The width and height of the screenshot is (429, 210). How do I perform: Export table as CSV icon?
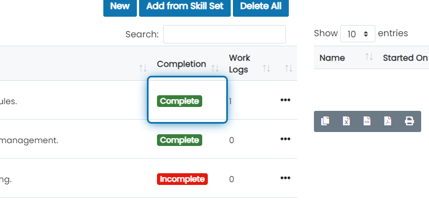367,121
